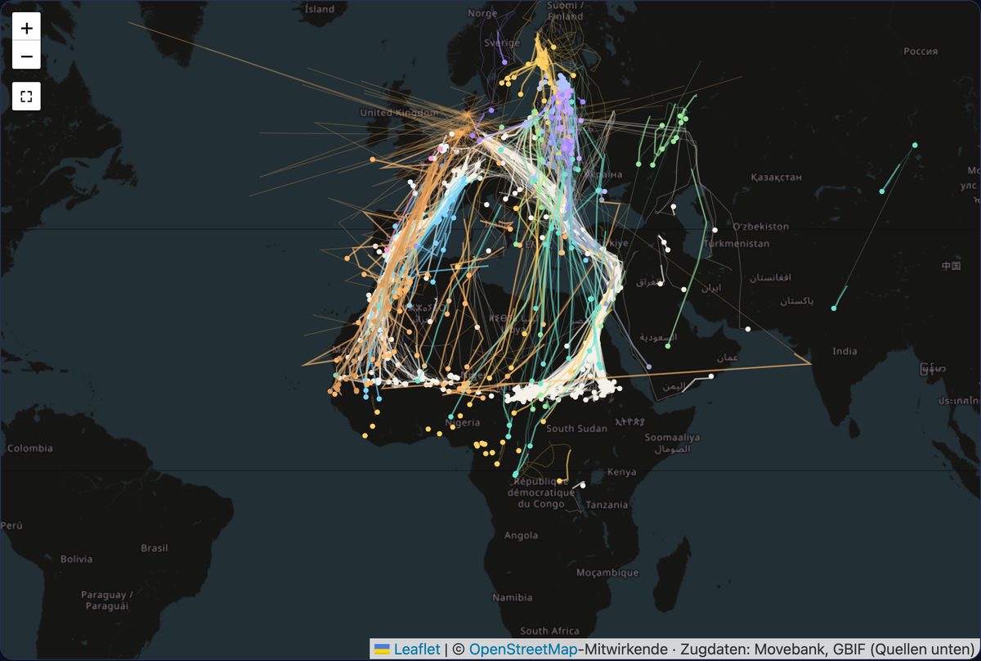The width and height of the screenshot is (981, 661).
Task: Click the Angola country label
Action: [522, 536]
